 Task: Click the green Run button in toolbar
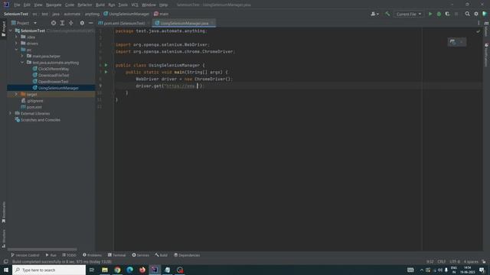click(x=430, y=14)
